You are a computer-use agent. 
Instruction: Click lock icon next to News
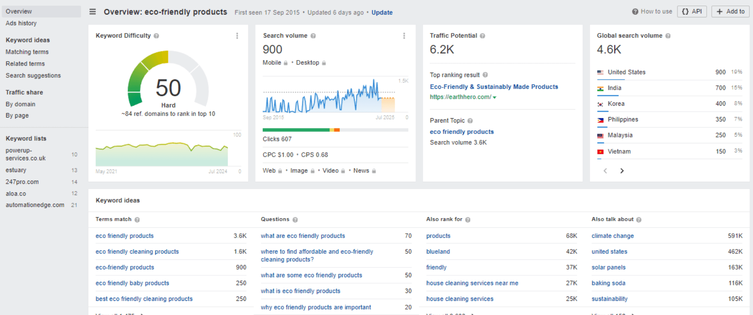(374, 171)
